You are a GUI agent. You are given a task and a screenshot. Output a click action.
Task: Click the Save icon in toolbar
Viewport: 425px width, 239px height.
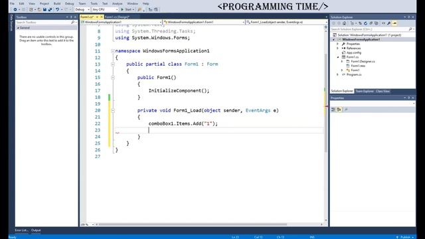click(x=44, y=9)
